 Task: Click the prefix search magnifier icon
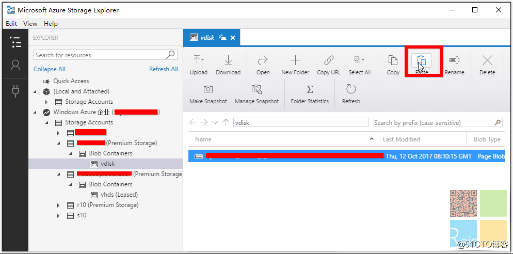pos(498,122)
